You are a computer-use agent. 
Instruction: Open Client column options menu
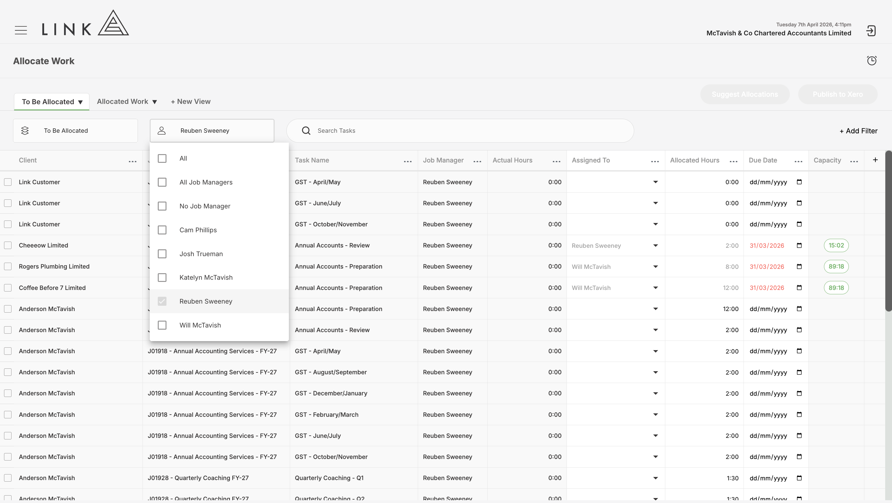[133, 161]
